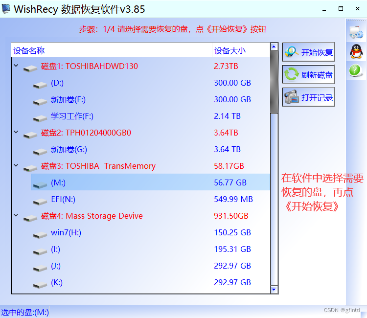This screenshot has width=367, height=318.
Task: Click the scrollbar up arrow
Action: coord(274,46)
